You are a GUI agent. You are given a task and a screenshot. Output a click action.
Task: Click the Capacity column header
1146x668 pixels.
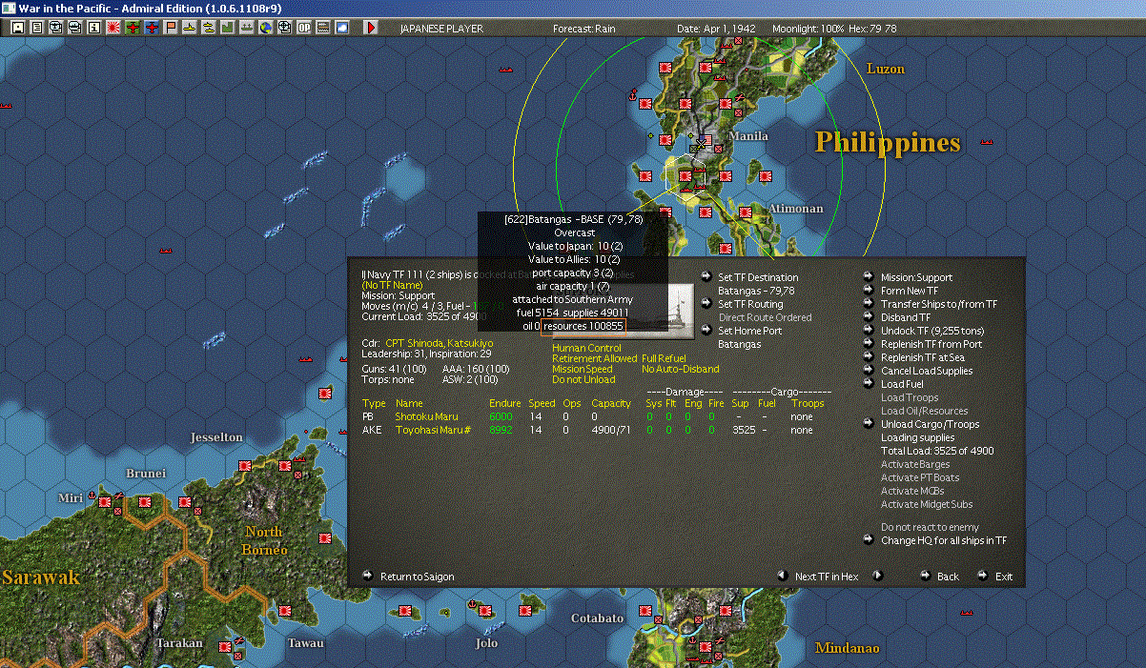[x=611, y=403]
